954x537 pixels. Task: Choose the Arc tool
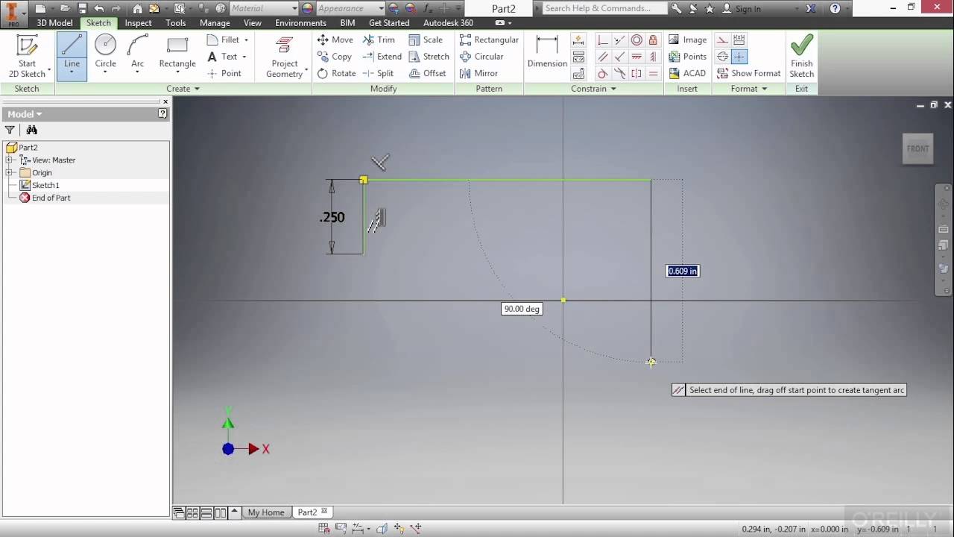pos(138,52)
